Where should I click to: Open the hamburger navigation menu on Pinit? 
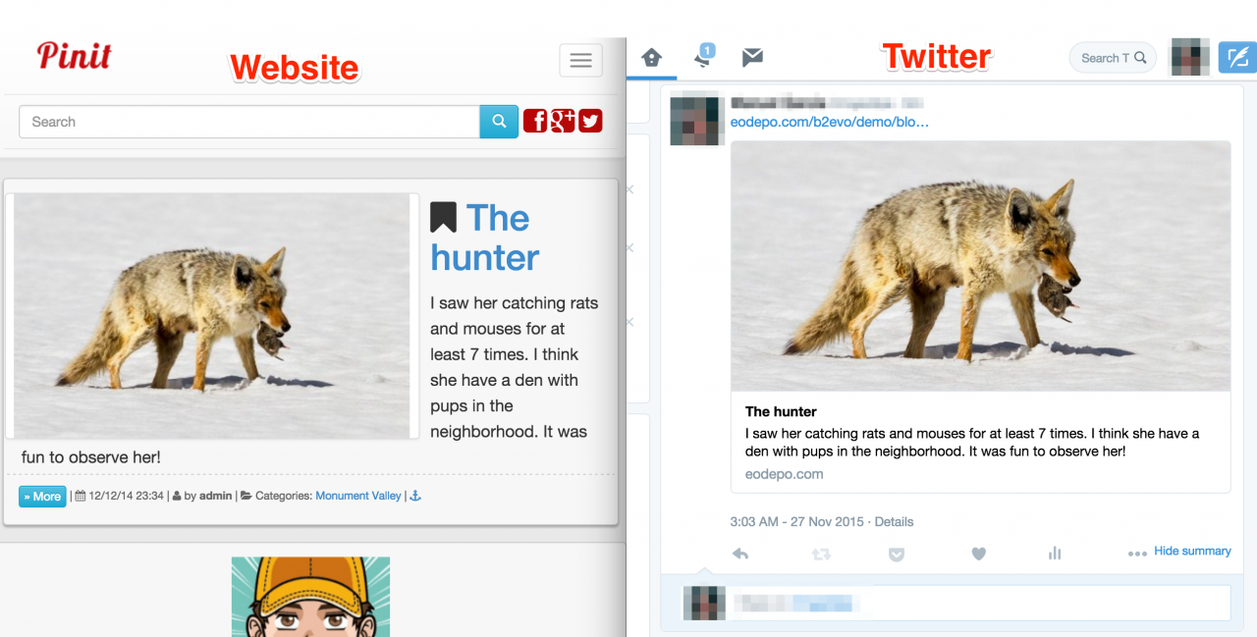pos(580,61)
